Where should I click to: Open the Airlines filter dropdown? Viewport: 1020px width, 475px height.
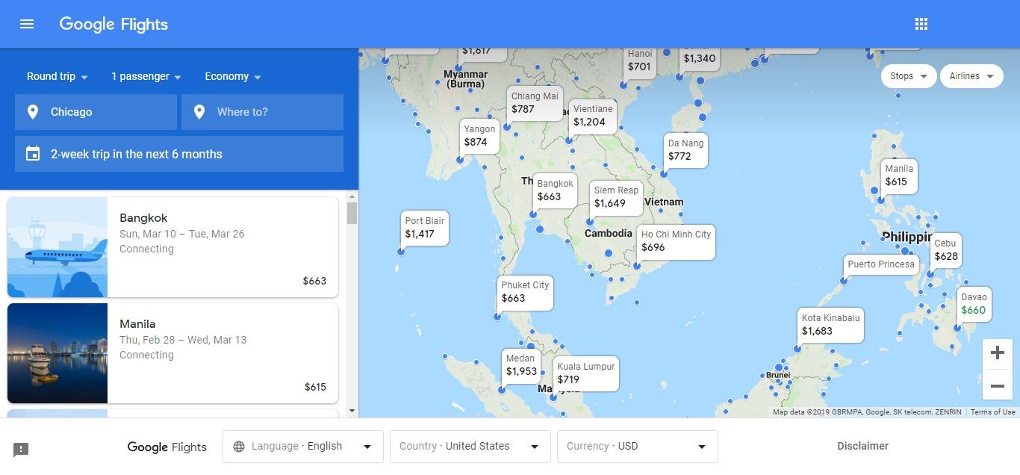971,76
